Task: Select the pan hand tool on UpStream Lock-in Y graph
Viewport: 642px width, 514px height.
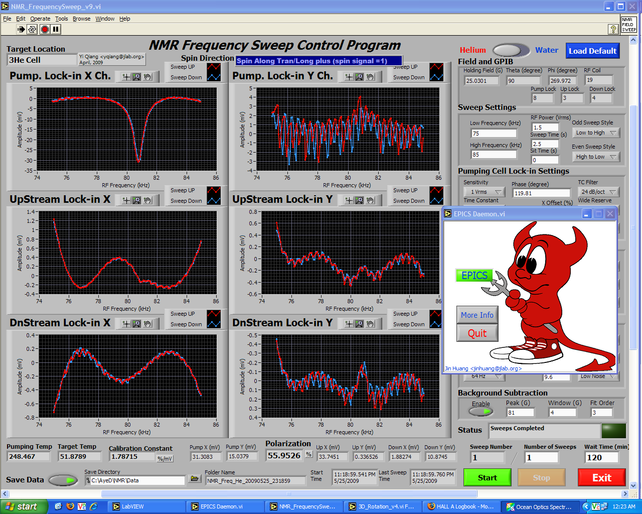Action: [x=371, y=200]
